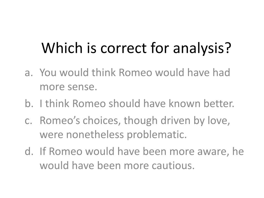Viewport: 264px width, 198px height.
Task: Choose answer c about Romeo's choices
Action: [135, 127]
